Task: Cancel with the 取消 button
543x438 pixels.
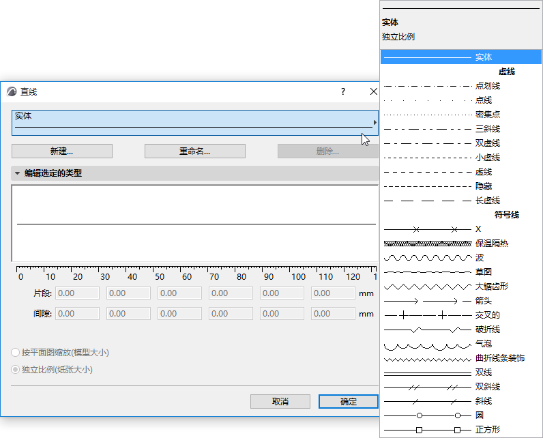Action: coord(280,402)
